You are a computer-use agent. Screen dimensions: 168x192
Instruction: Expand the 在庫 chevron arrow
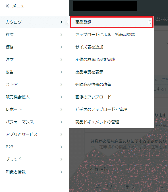61,35
